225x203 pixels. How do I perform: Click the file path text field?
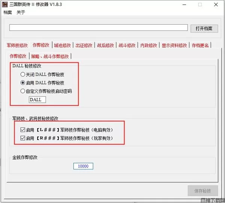click(x=98, y=28)
